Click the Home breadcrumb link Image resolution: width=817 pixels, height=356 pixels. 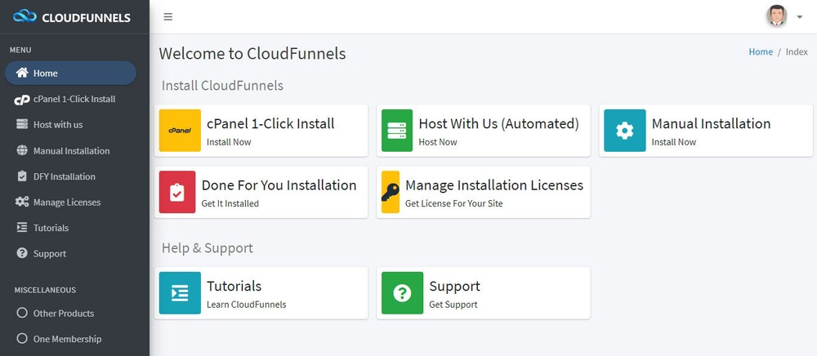tap(761, 51)
